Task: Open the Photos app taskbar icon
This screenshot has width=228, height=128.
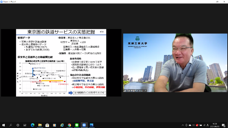Action: [x=92, y=125]
